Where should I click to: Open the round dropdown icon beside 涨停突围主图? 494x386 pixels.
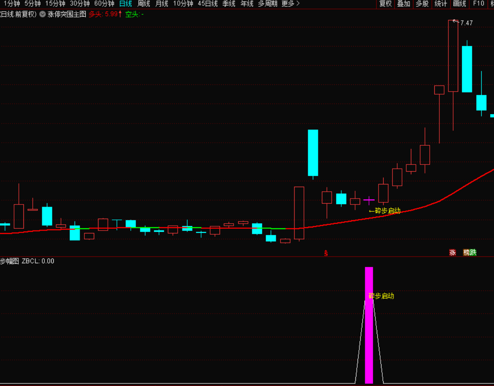tap(42, 14)
